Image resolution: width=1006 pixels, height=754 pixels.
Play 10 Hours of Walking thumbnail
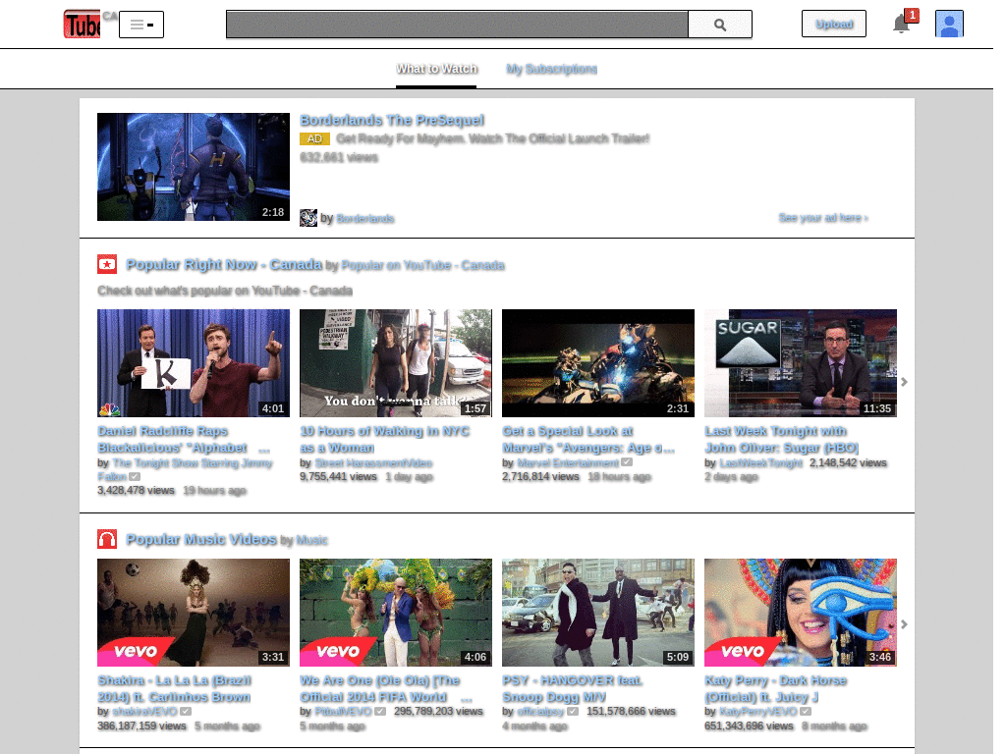pyautogui.click(x=396, y=363)
